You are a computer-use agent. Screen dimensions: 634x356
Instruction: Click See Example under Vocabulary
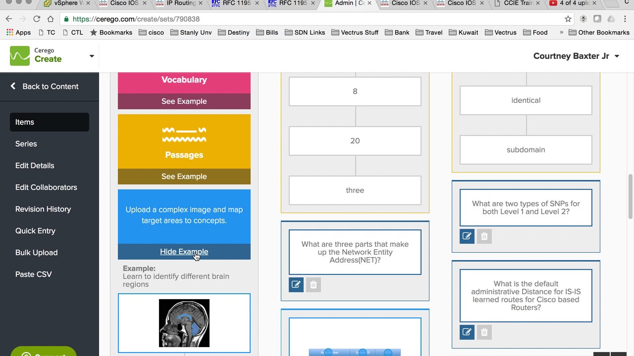click(x=184, y=101)
